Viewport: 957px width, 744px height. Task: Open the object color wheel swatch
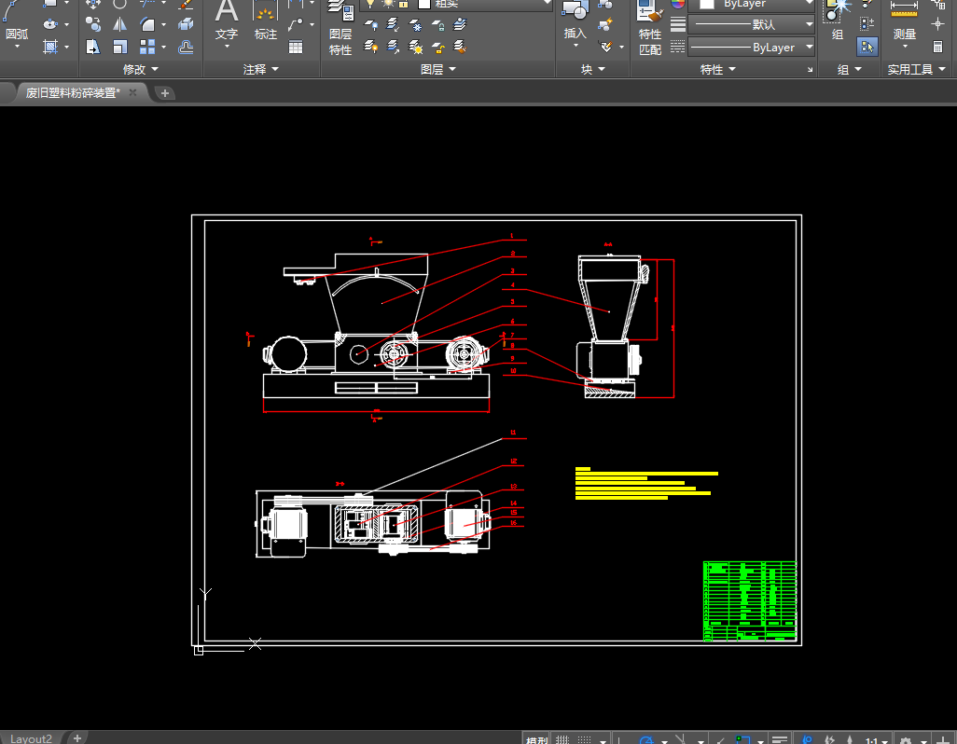click(x=678, y=5)
